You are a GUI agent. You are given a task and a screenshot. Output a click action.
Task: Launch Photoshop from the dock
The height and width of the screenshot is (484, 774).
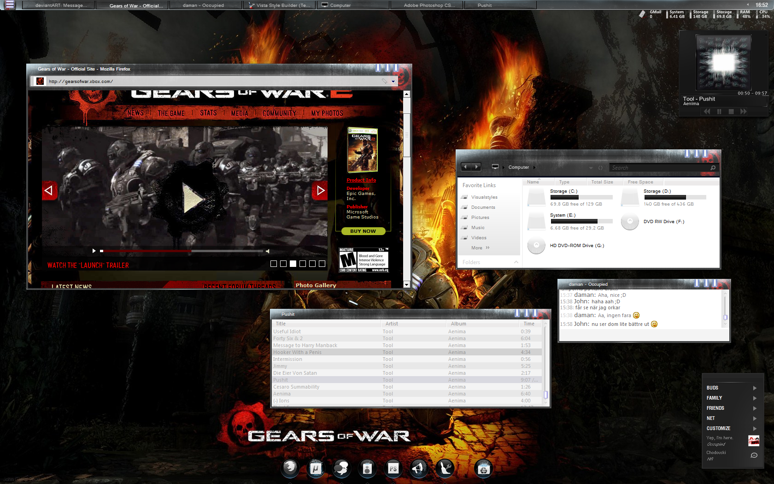pyautogui.click(x=393, y=468)
